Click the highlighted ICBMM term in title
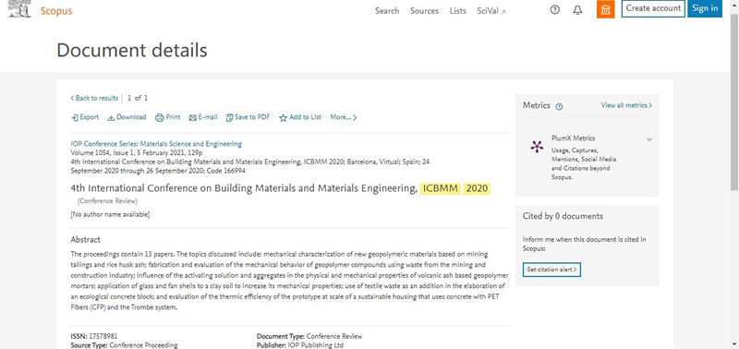 (x=441, y=189)
